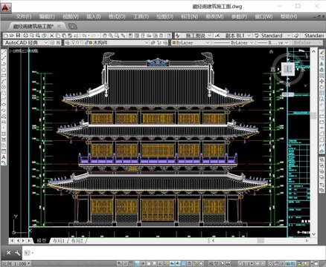The height and width of the screenshot is (267, 326).
Task: Open the 文件(F) menu
Action: [24, 16]
